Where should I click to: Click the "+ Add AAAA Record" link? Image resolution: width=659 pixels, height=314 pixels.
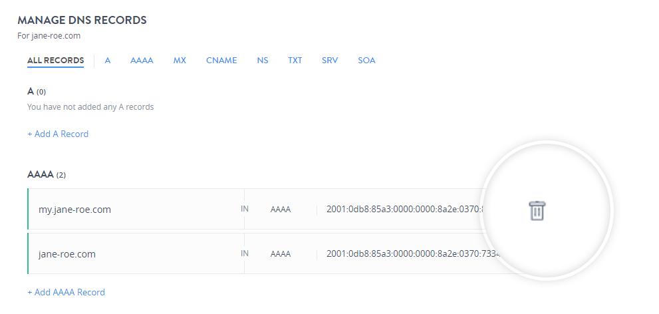coord(66,292)
